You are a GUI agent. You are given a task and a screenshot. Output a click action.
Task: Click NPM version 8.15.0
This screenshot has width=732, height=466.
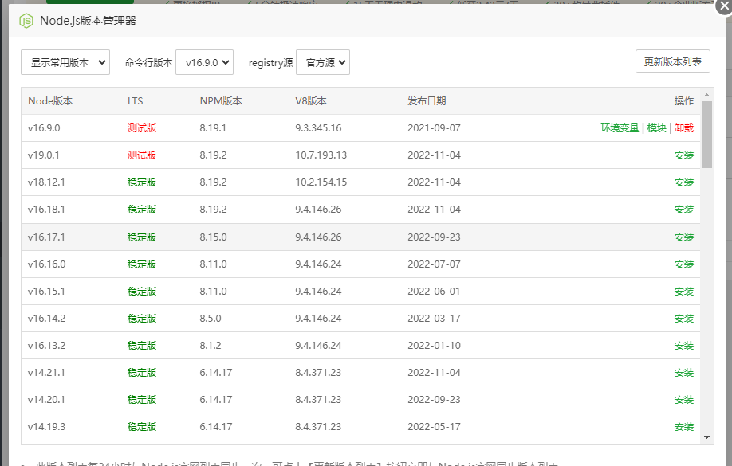coord(214,237)
